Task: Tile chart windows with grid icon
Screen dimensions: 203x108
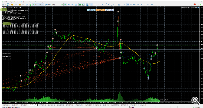Action: click(x=76, y=5)
